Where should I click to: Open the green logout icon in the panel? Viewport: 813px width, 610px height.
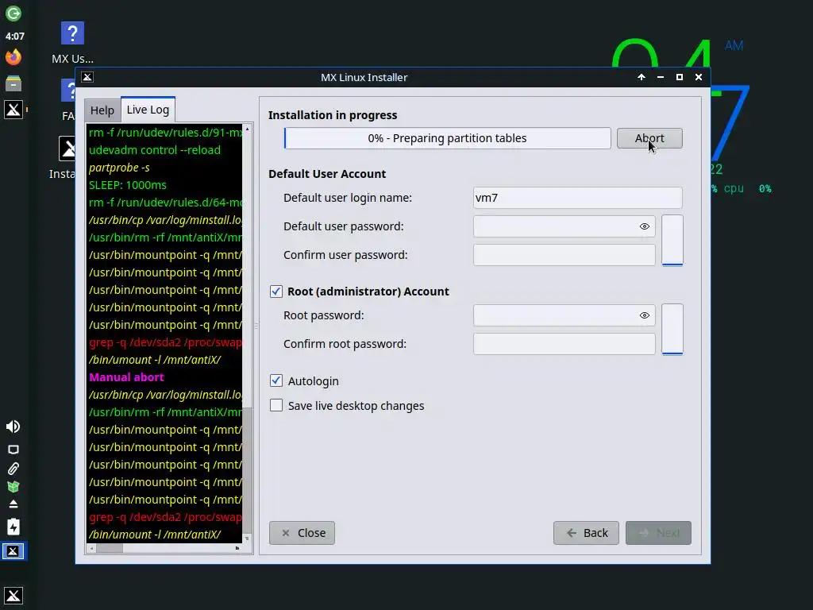(13, 13)
